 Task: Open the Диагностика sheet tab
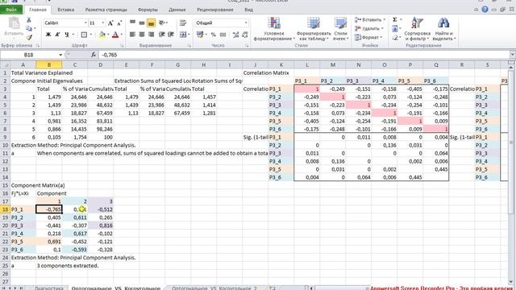pos(49,288)
